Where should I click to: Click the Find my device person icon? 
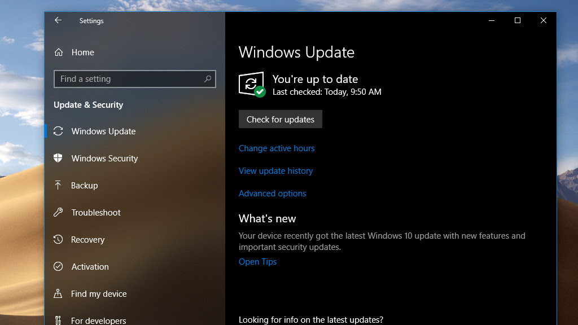(58, 293)
